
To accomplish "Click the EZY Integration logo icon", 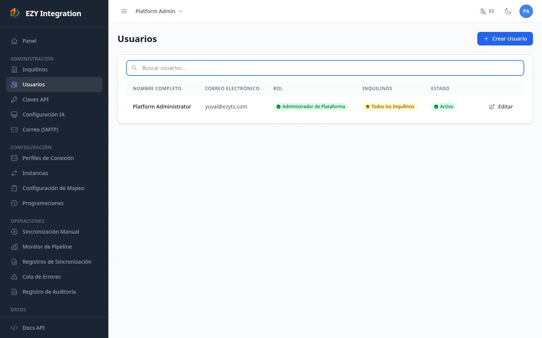I will 15,13.
